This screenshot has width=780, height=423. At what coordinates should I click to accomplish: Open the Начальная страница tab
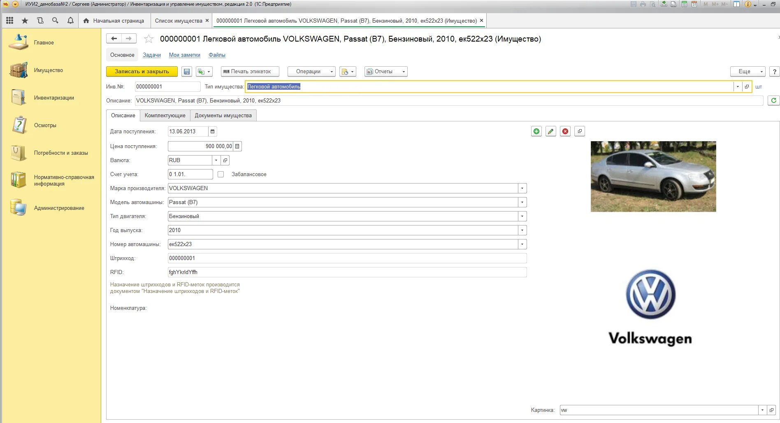point(114,21)
